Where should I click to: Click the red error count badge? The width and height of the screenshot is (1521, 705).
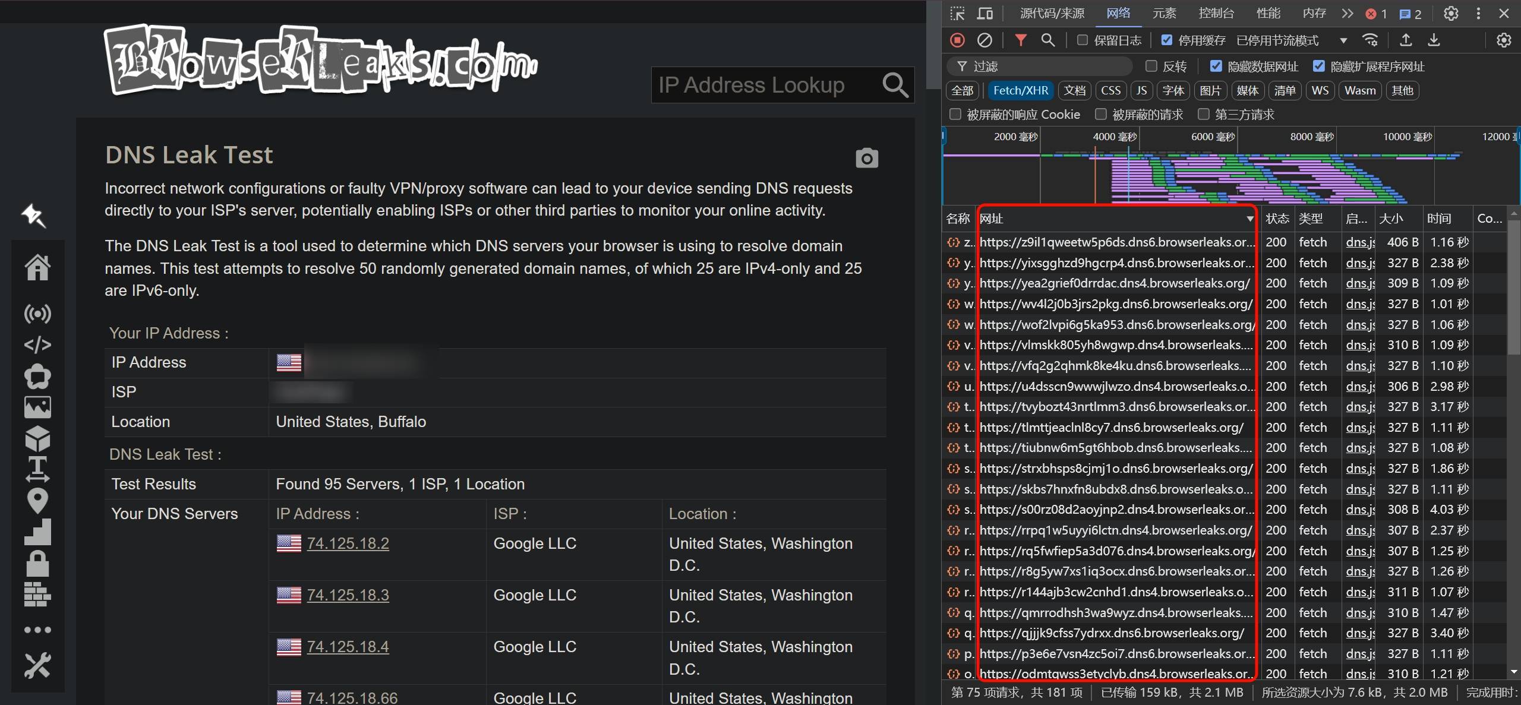(x=1377, y=14)
